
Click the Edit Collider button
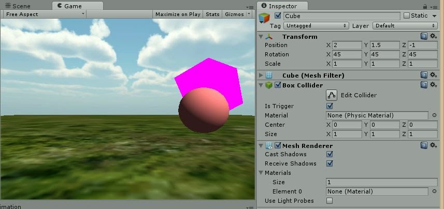click(332, 95)
